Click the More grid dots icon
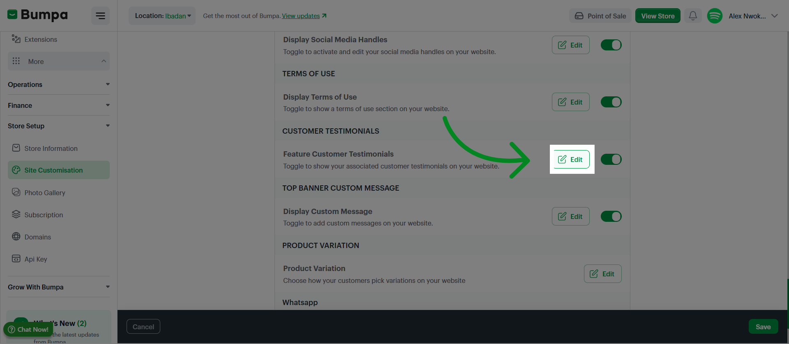789x344 pixels. coord(16,61)
